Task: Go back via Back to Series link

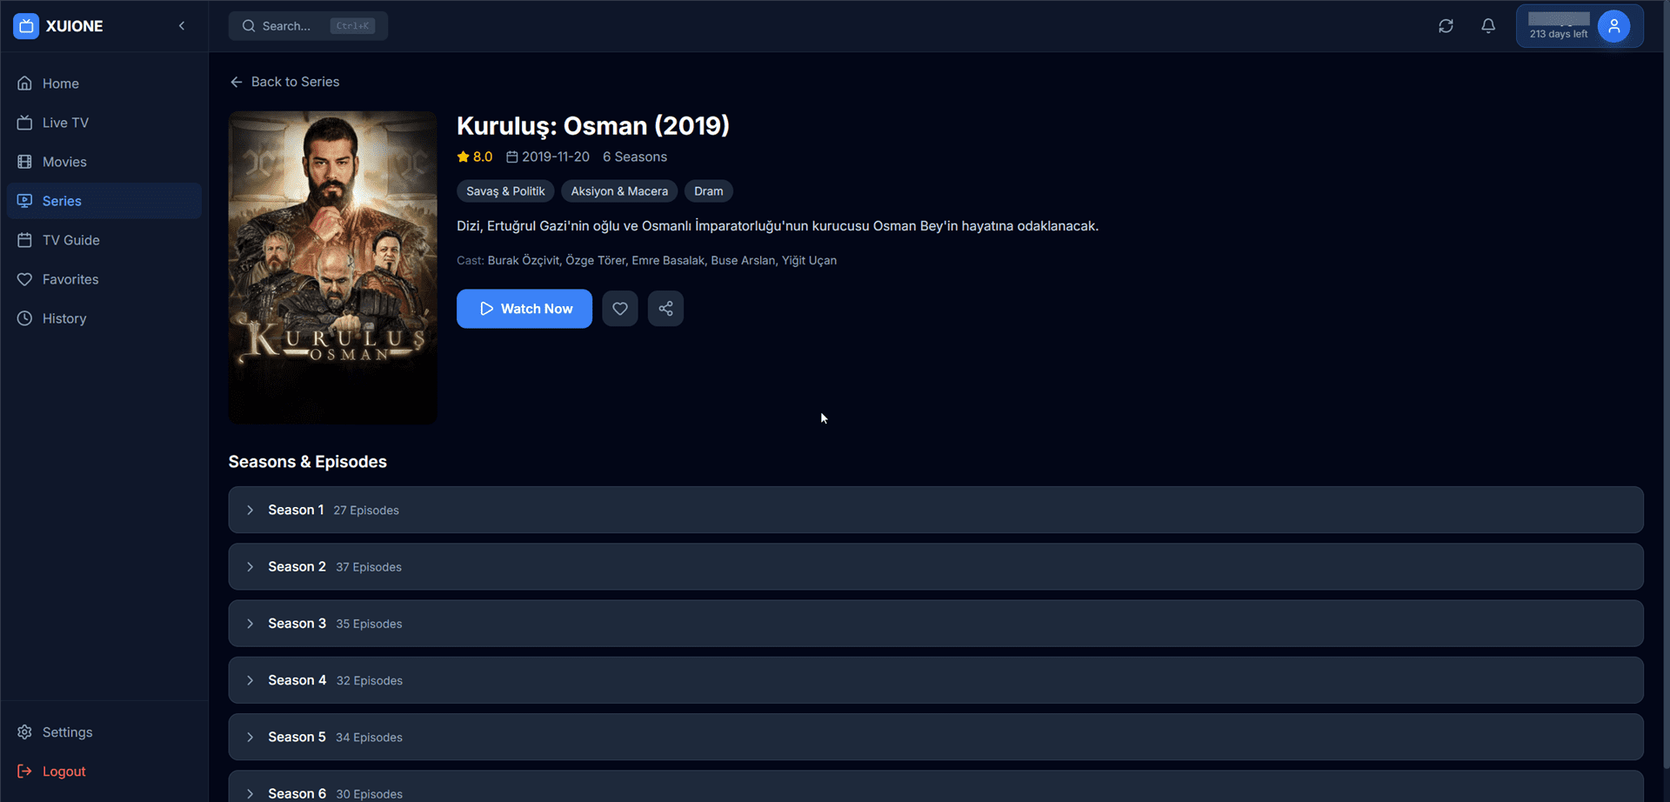Action: (x=284, y=82)
